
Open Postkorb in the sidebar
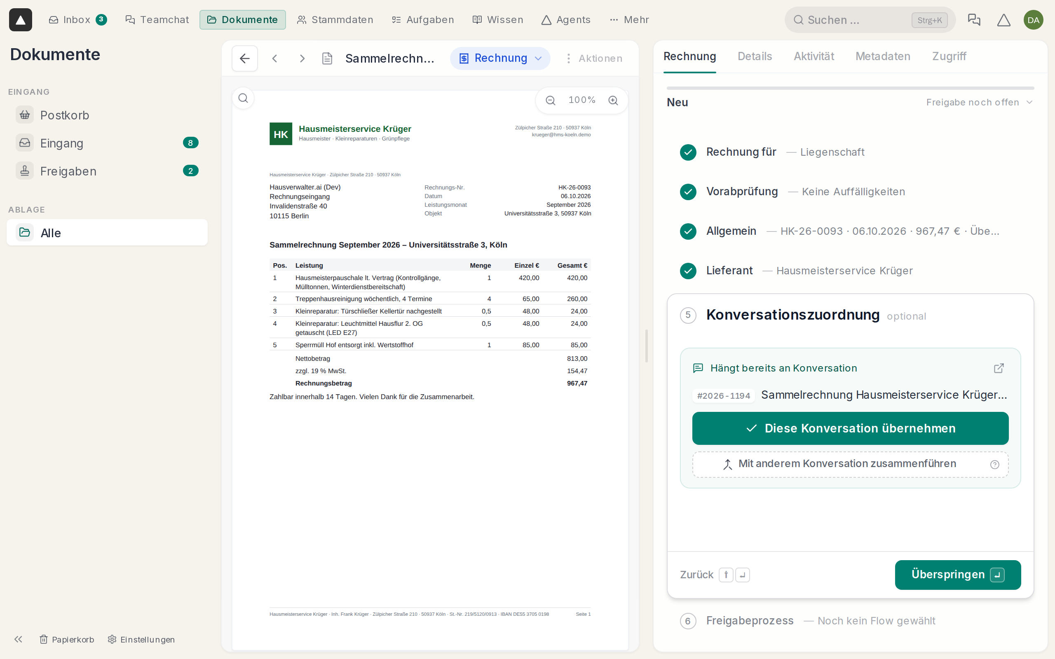tap(107, 115)
